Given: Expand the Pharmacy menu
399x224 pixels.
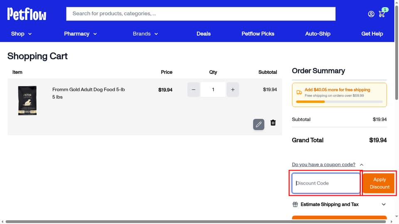Looking at the screenshot, I should pos(80,34).
